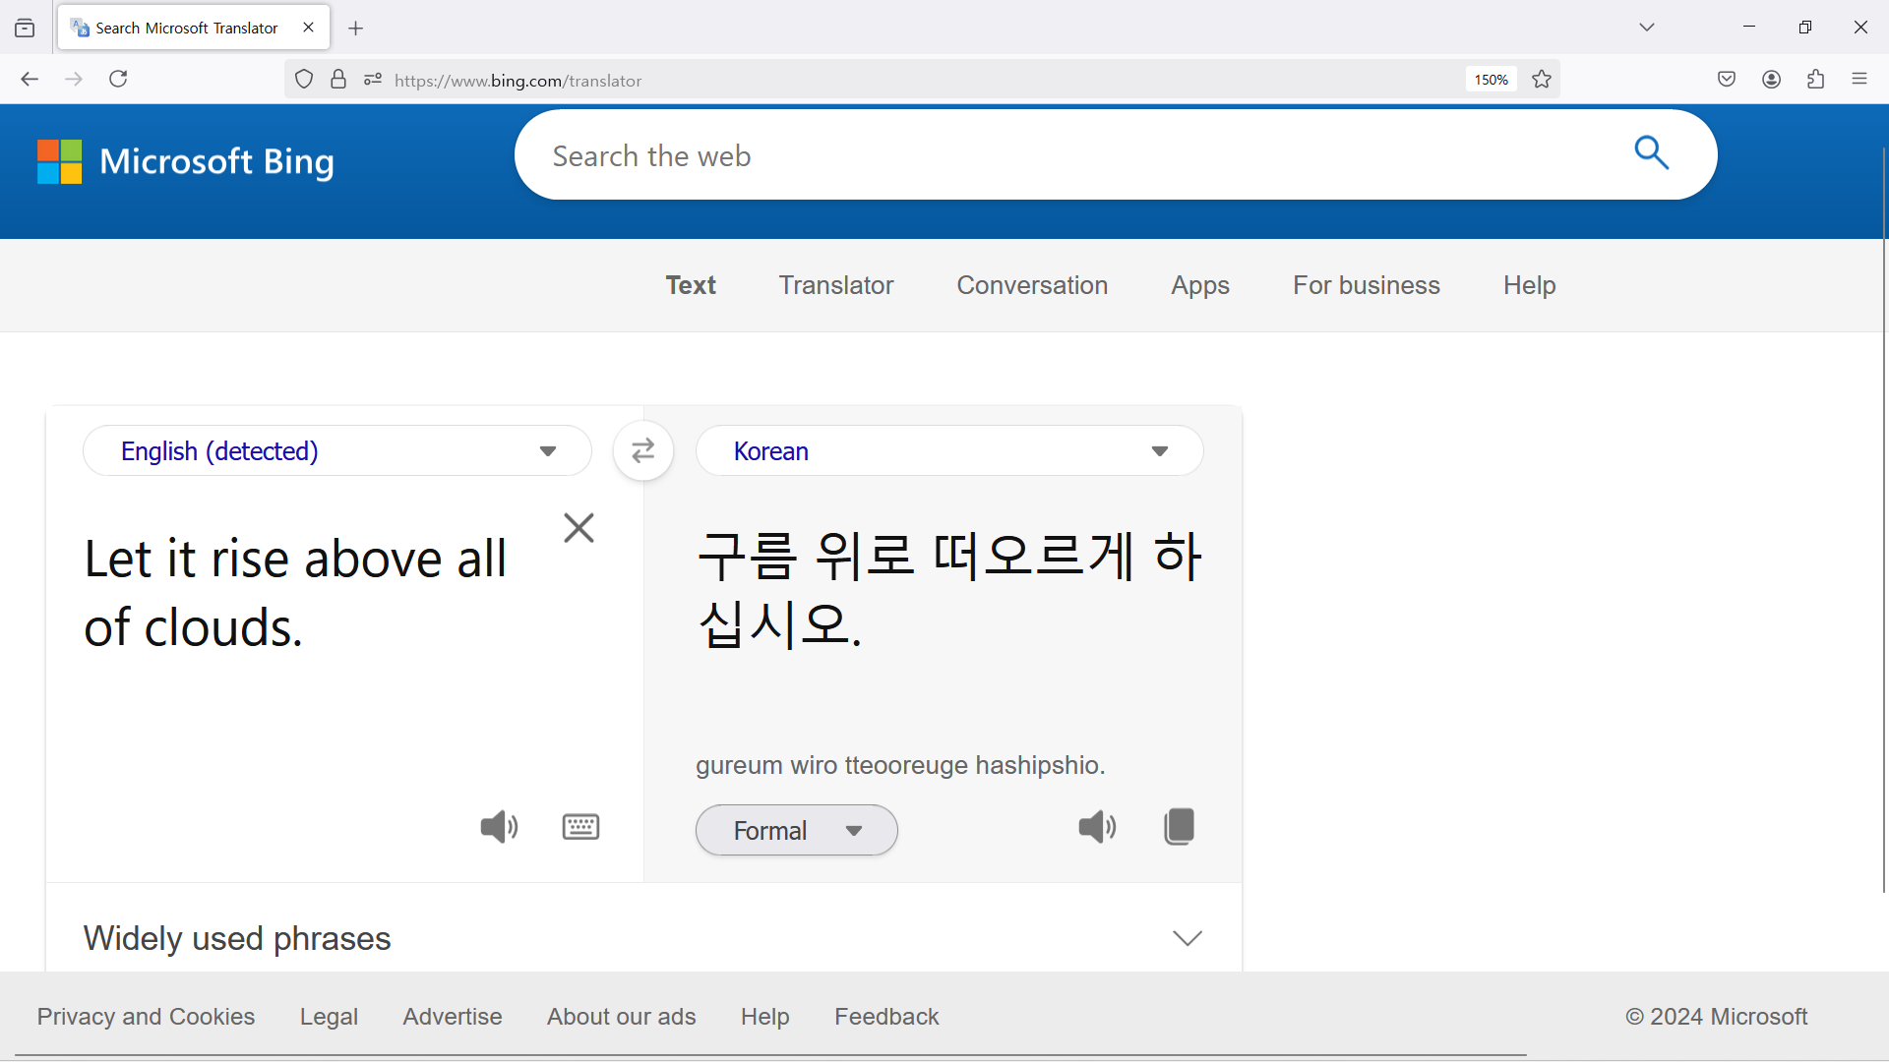Open the Apps tab

coord(1199,285)
